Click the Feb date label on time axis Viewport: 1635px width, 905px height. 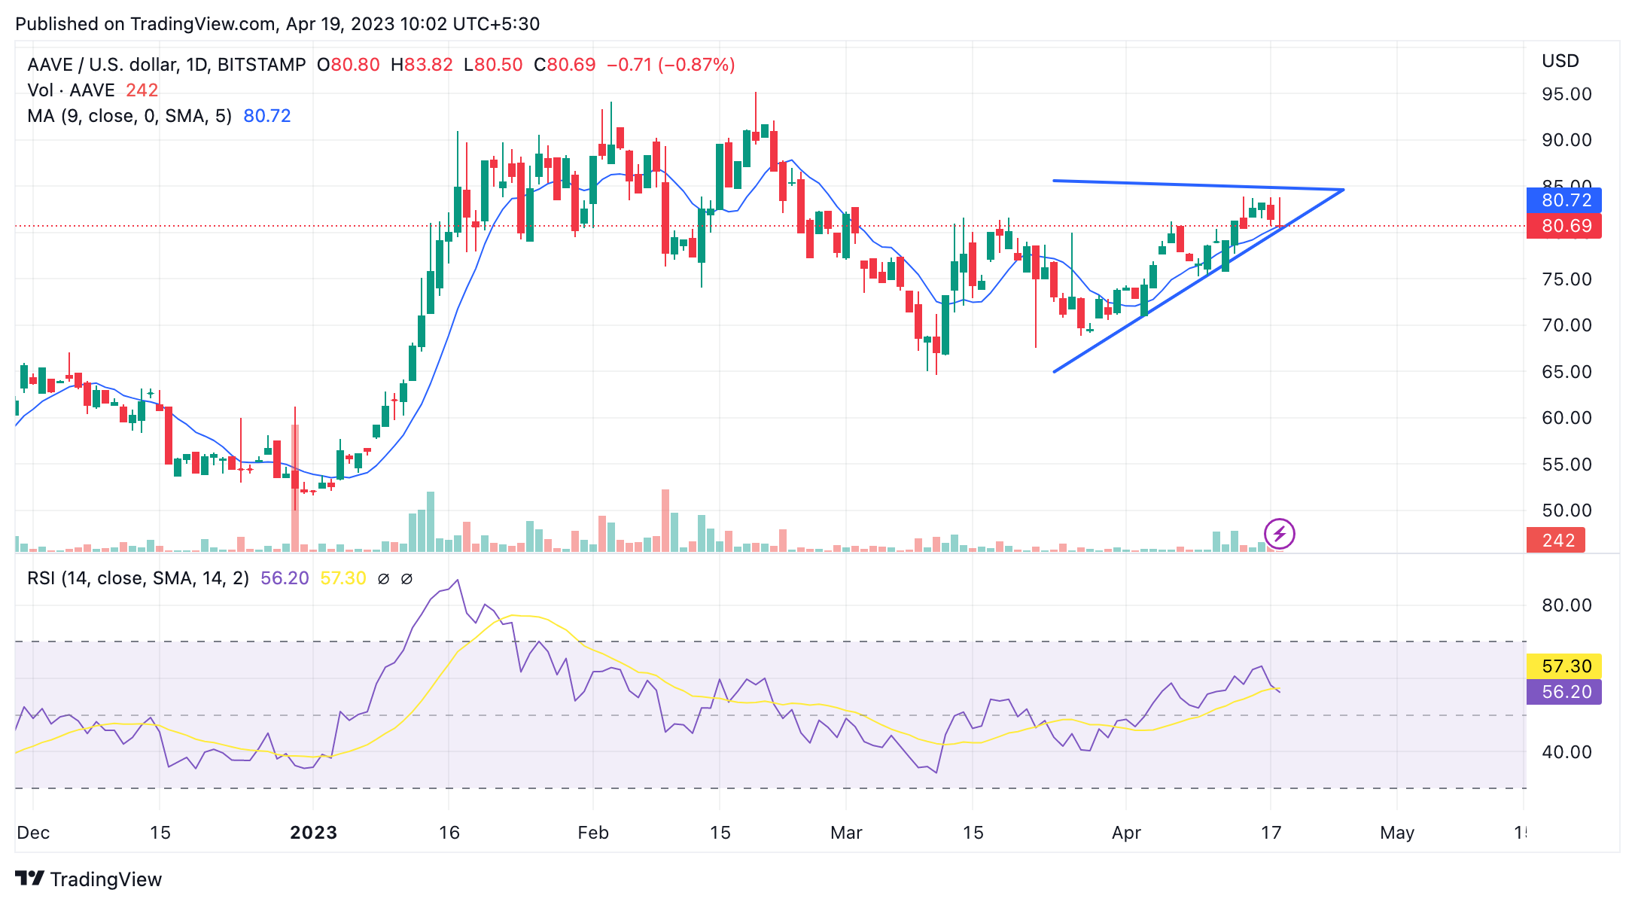pyautogui.click(x=592, y=833)
